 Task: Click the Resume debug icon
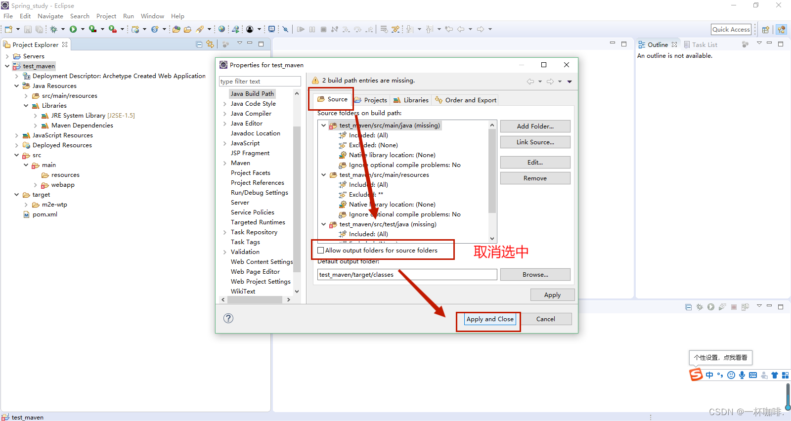[301, 29]
